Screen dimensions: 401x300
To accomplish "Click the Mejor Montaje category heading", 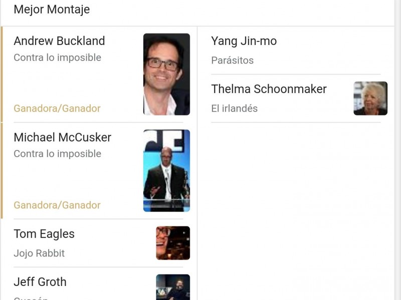I will [x=52, y=9].
